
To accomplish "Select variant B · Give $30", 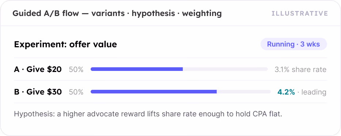I will tap(38, 92).
